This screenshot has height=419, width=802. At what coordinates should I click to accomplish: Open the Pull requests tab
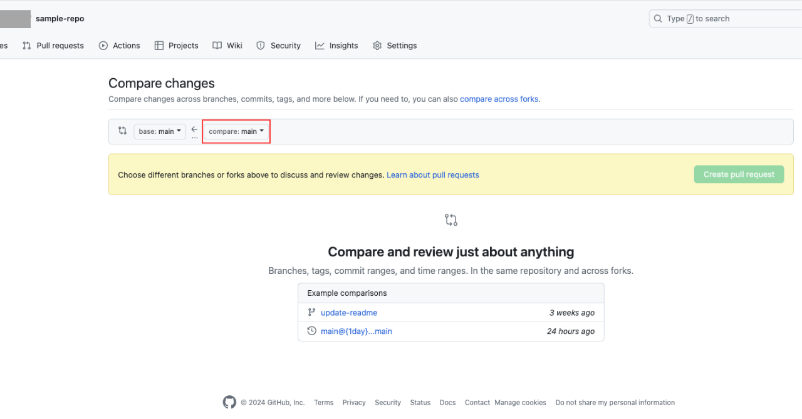click(x=53, y=46)
